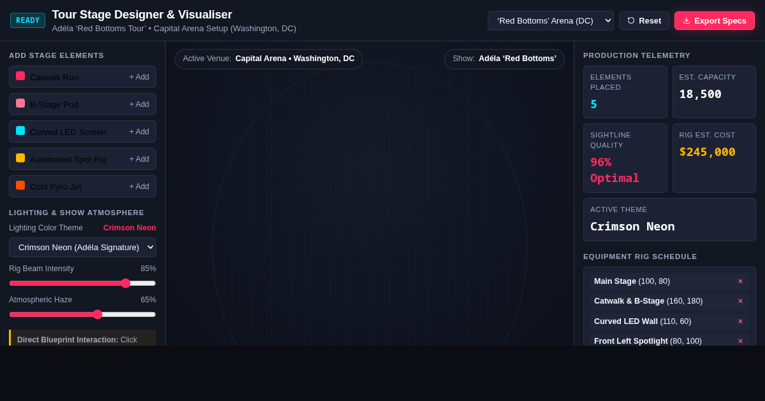Viewport: 765px width, 401px height.
Task: Remove Main Stage from rig schedule
Action: click(x=740, y=281)
